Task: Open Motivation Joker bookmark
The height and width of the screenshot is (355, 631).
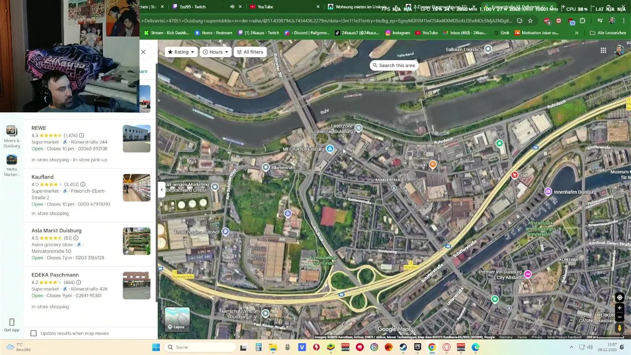Action: coord(536,33)
